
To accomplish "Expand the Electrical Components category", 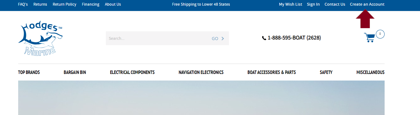I will tap(132, 72).
